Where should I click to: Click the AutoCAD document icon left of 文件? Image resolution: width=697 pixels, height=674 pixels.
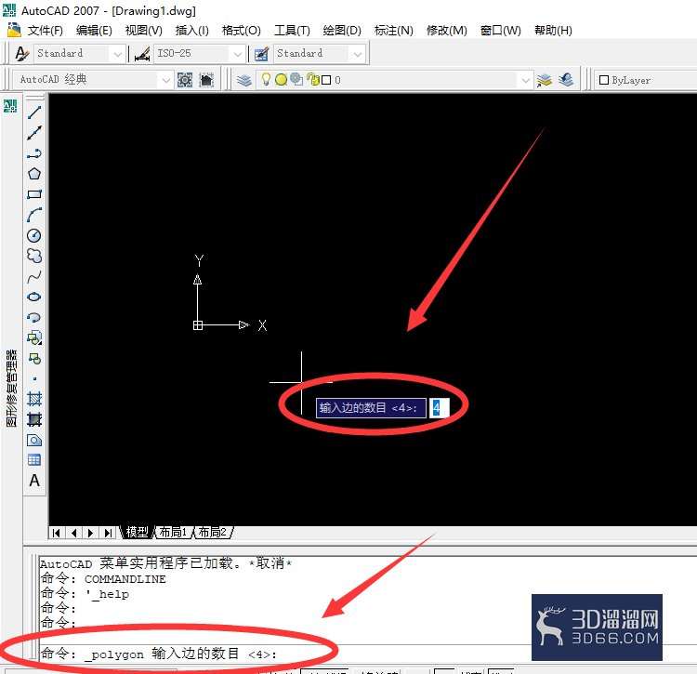click(14, 30)
